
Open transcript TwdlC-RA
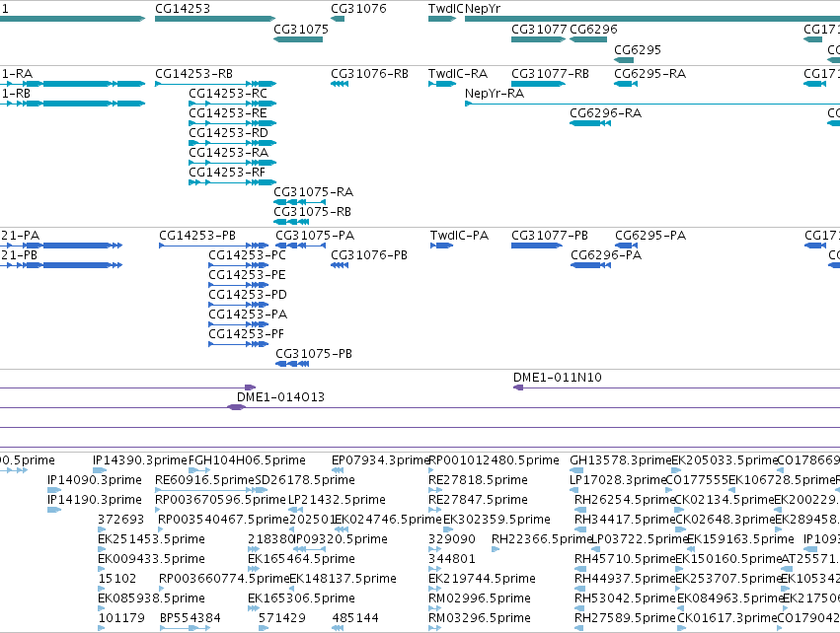pyautogui.click(x=458, y=74)
